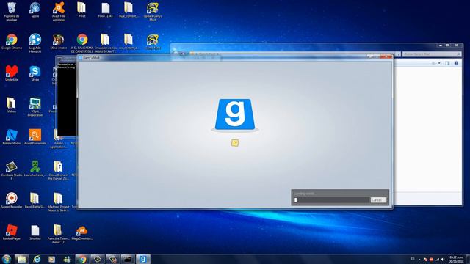Switch to the command prompt taskbar button
Screen dimensions: 470x264
128,259
